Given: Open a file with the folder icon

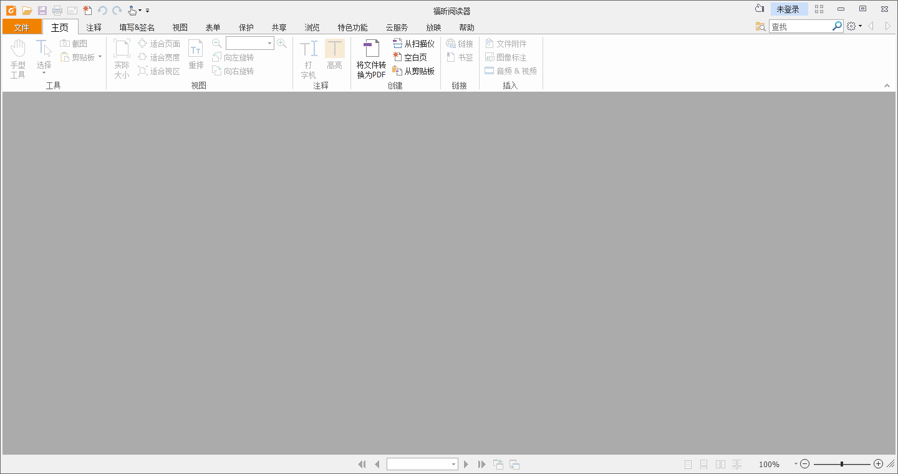Looking at the screenshot, I should (x=27, y=11).
